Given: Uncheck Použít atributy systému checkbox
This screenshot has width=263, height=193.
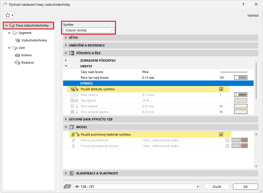Looking at the screenshot, I should click(x=221, y=89).
